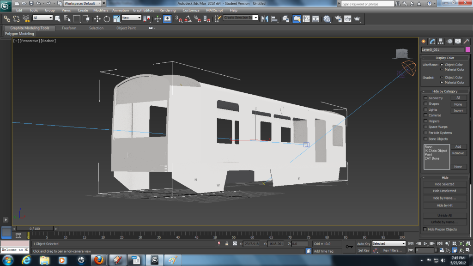This screenshot has height=266, width=473.
Task: Toggle Window/Crossing selection icon
Action: pyautogui.click(x=86, y=19)
